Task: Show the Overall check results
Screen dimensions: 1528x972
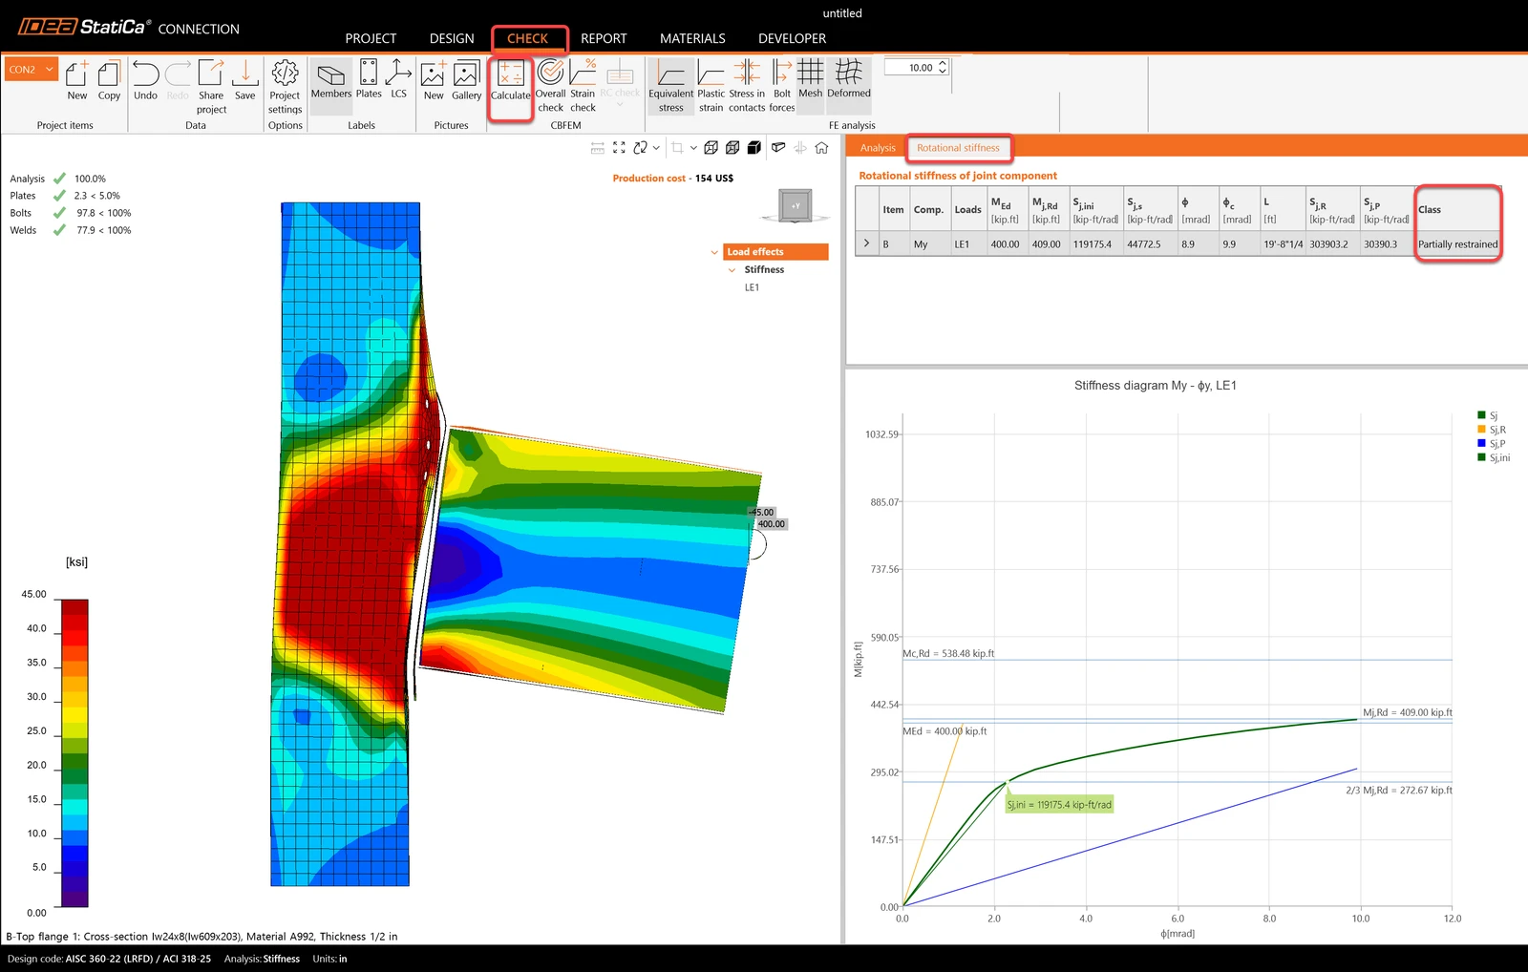Action: point(550,86)
